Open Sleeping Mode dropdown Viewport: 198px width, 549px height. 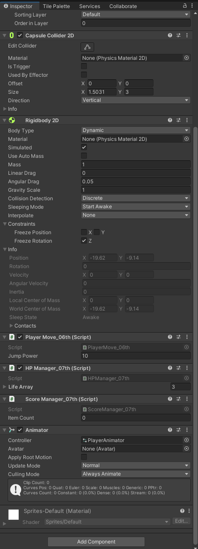click(x=136, y=207)
